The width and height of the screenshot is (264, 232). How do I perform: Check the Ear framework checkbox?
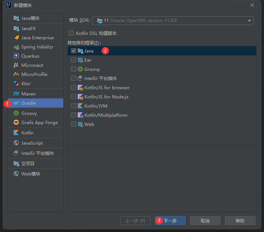coord(74,60)
